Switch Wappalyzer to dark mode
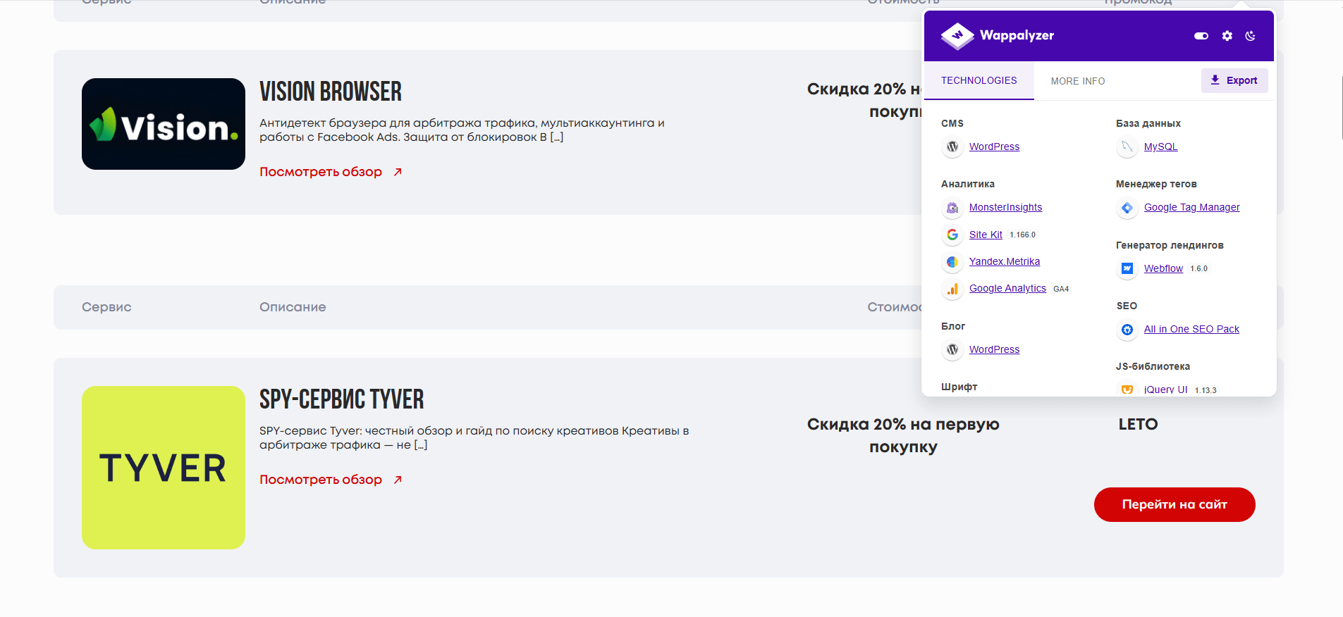This screenshot has width=1343, height=617. coord(1251,36)
